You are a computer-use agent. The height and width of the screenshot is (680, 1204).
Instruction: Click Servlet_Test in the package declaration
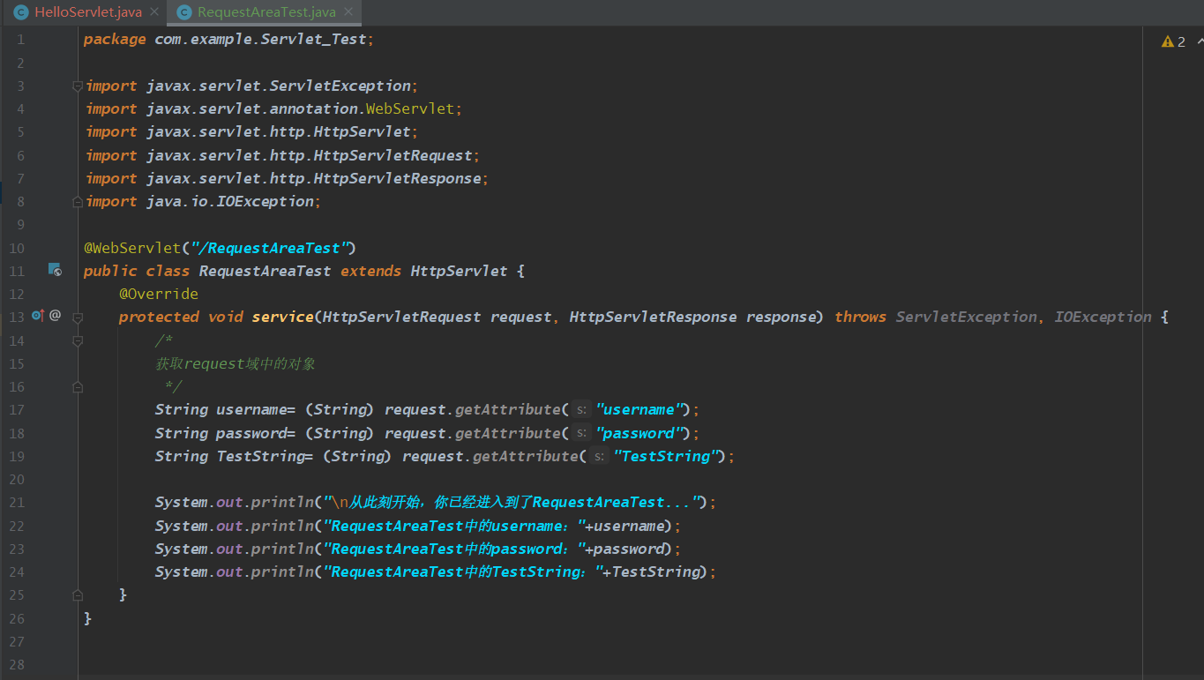(313, 40)
